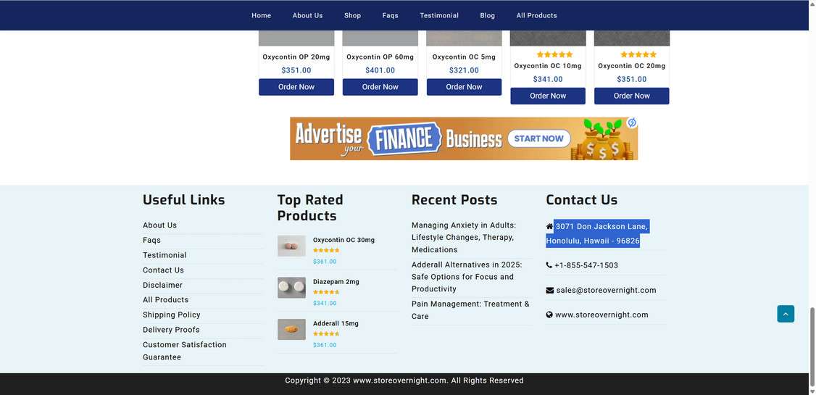Viewport: 816px width, 395px height.
Task: Click the star rating under Diazepam 2mg
Action: coord(326,293)
